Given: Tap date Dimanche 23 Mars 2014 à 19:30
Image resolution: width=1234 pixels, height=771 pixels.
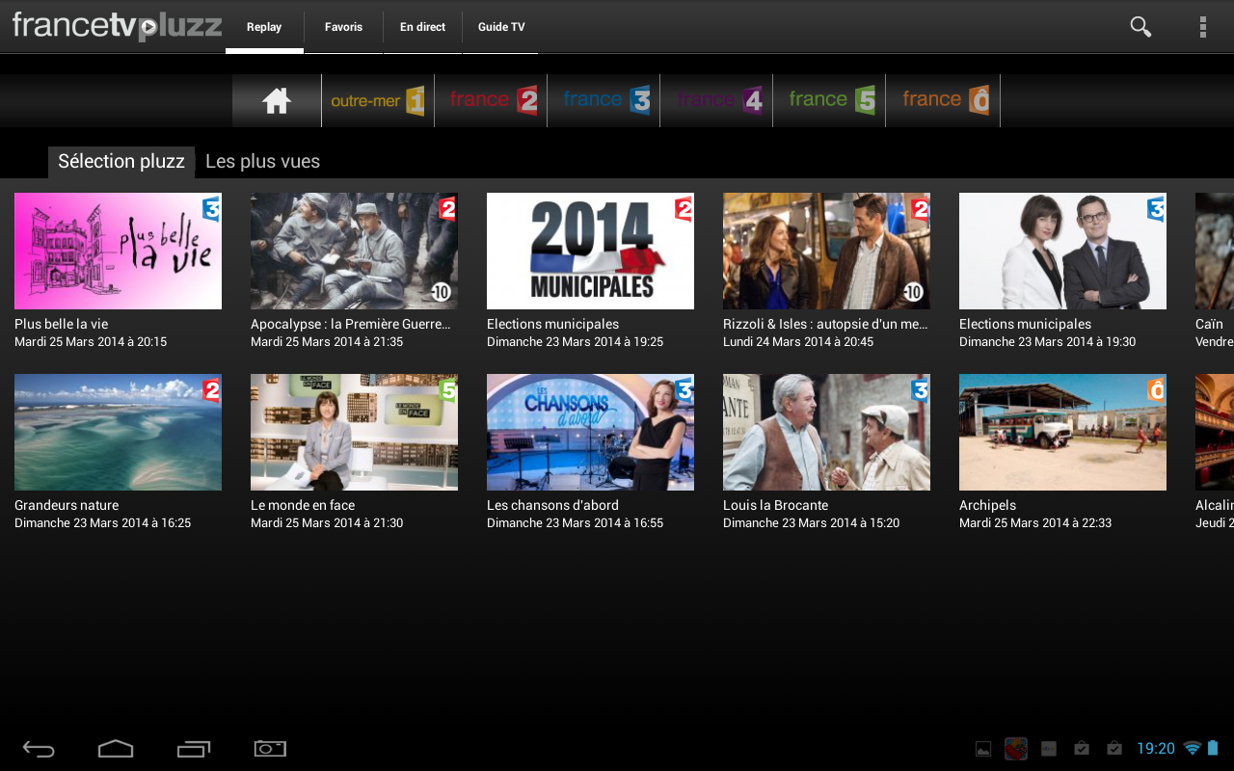Looking at the screenshot, I should (x=1047, y=342).
